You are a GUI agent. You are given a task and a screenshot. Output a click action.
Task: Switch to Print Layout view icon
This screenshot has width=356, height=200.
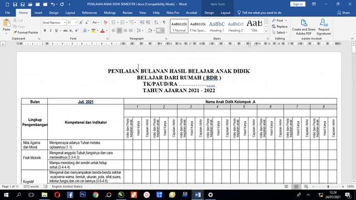(296, 187)
